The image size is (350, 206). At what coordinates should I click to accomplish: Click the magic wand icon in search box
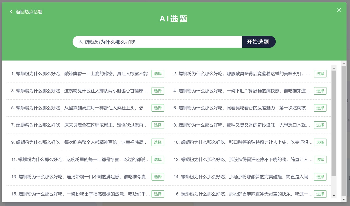[x=80, y=42]
